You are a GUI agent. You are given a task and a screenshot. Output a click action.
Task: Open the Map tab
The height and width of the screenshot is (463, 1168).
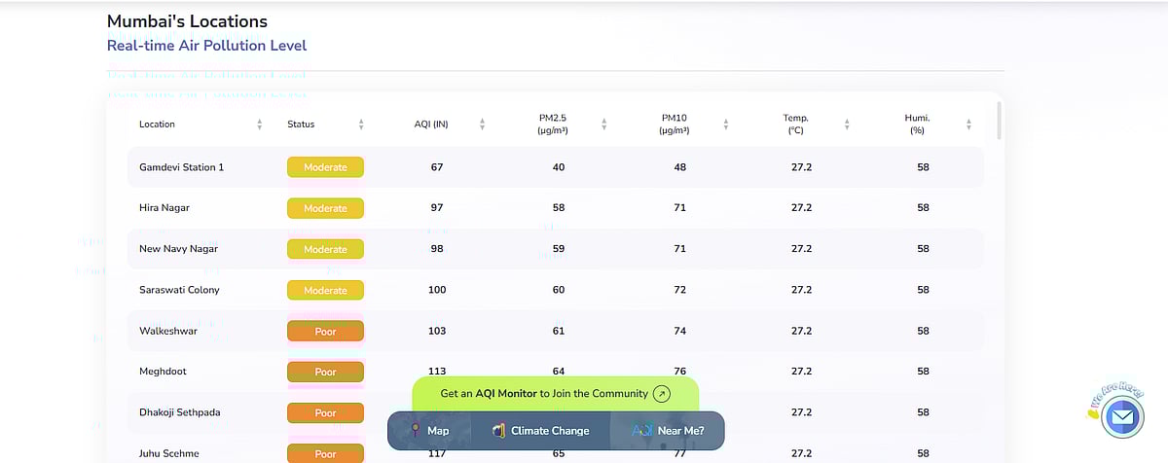click(x=429, y=431)
